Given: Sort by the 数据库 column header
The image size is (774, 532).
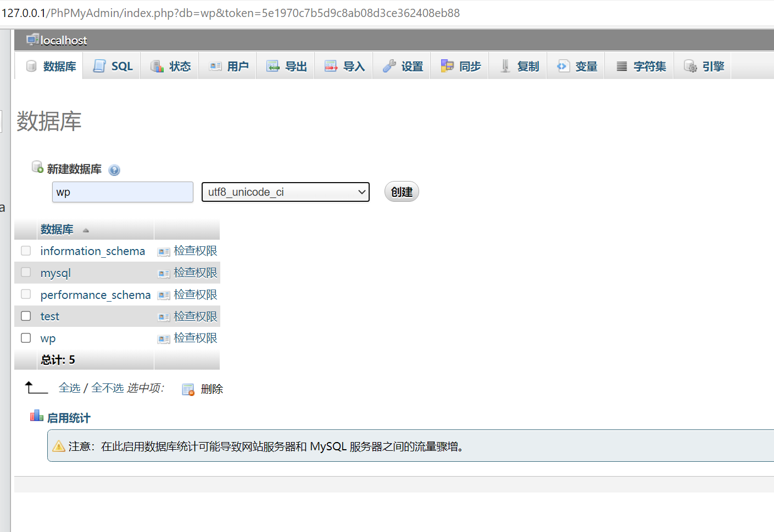Looking at the screenshot, I should click(57, 229).
